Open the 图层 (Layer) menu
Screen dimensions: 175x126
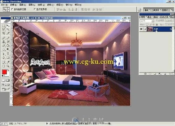tap(32, 5)
